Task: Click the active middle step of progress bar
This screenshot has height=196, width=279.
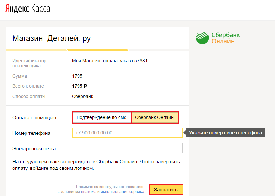Action: click(97, 50)
